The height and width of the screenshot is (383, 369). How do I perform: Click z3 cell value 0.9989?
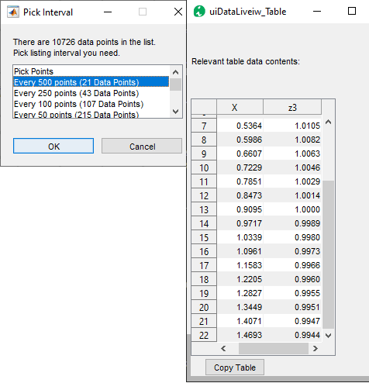pyautogui.click(x=292, y=223)
